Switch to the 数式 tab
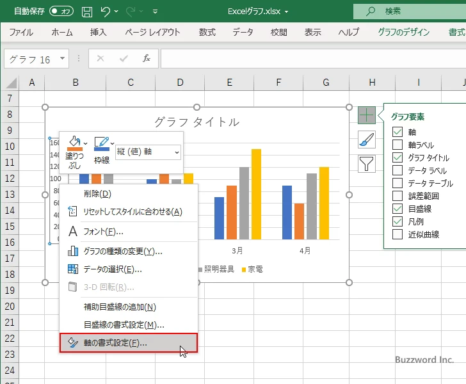 point(207,32)
